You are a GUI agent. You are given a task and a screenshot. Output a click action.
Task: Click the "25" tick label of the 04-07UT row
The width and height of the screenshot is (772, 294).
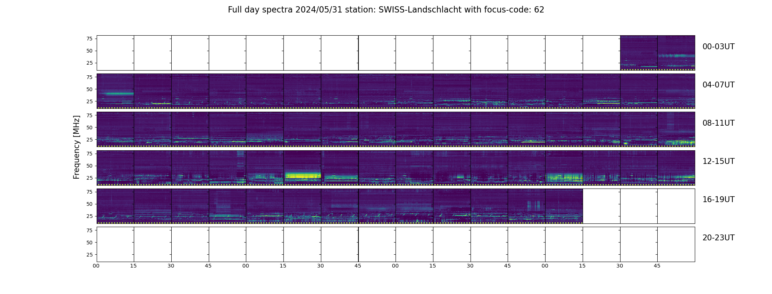click(x=89, y=101)
